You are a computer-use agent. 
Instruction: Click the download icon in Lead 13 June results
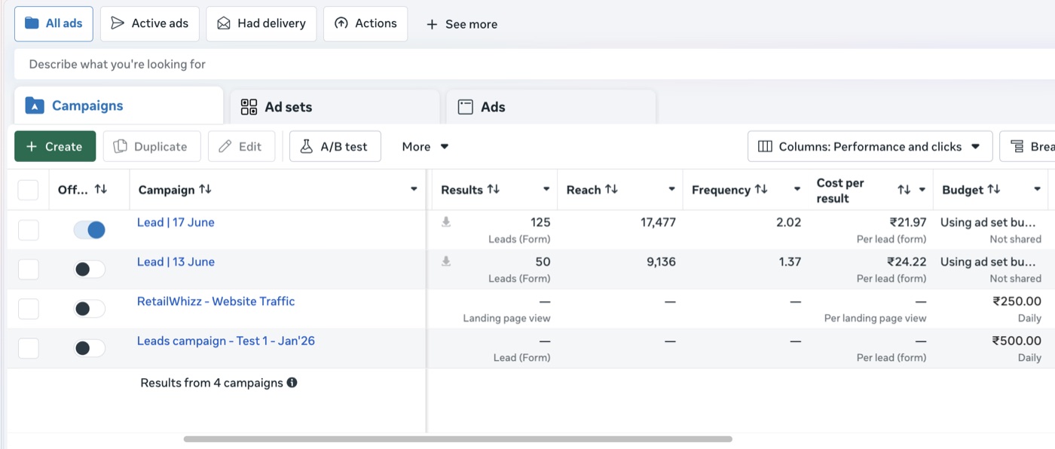(446, 261)
